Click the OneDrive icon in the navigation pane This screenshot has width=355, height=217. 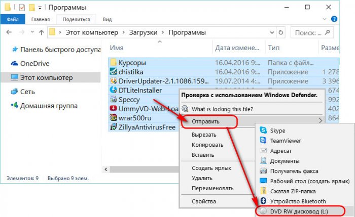click(x=13, y=64)
